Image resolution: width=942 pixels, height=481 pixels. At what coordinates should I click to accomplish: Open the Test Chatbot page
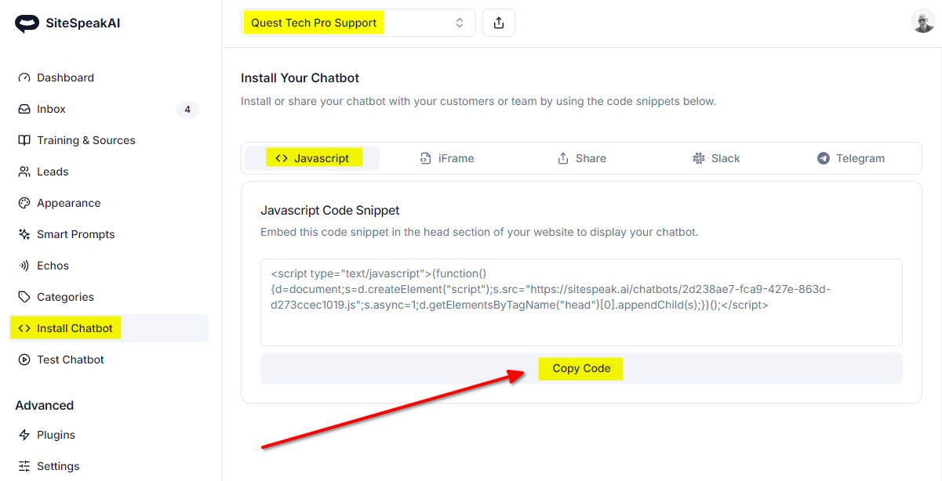tap(70, 360)
